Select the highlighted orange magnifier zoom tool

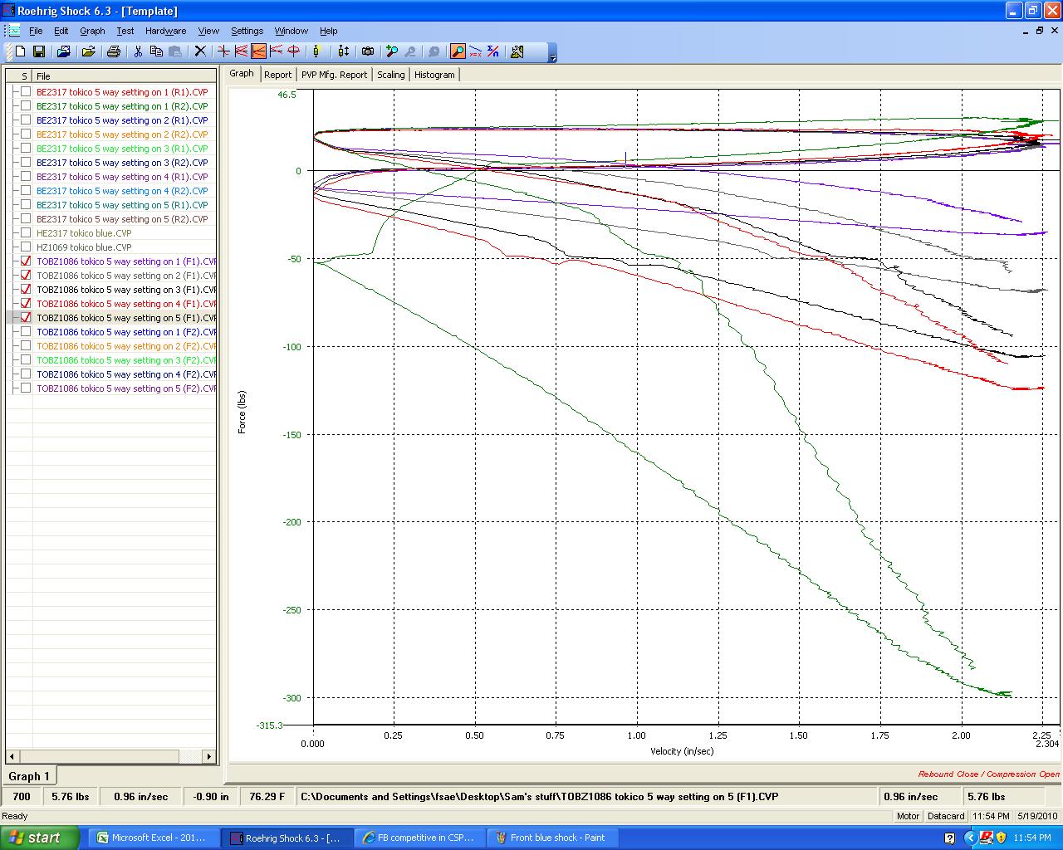tap(458, 51)
